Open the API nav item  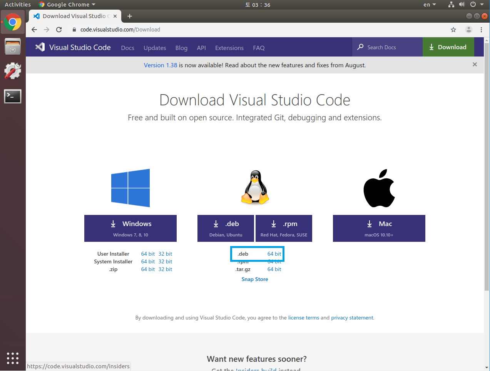pos(201,48)
